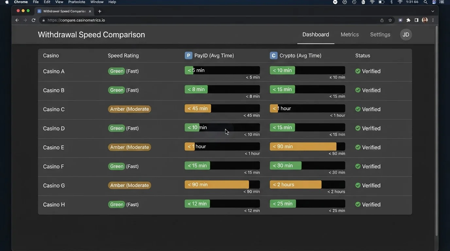Click Casino G's Crypto < 2 hours bar
Image resolution: width=450 pixels, height=251 pixels.
pos(307,185)
